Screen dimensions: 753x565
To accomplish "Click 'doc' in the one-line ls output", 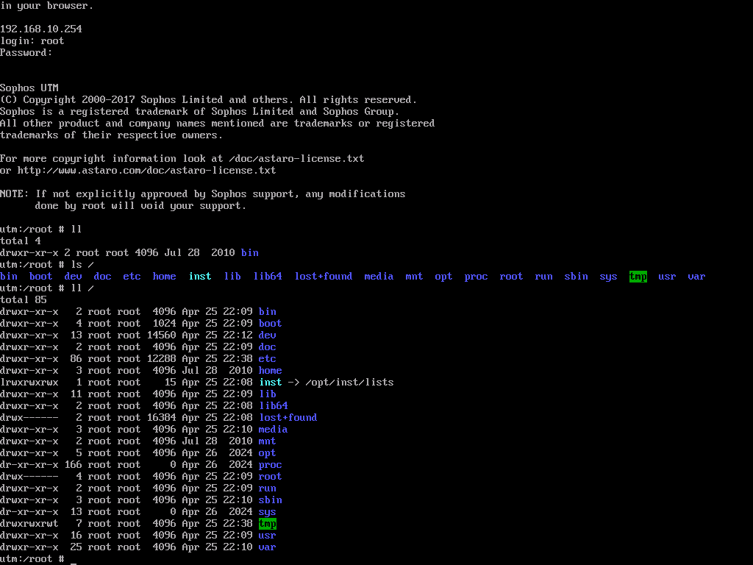I will pyautogui.click(x=102, y=277).
